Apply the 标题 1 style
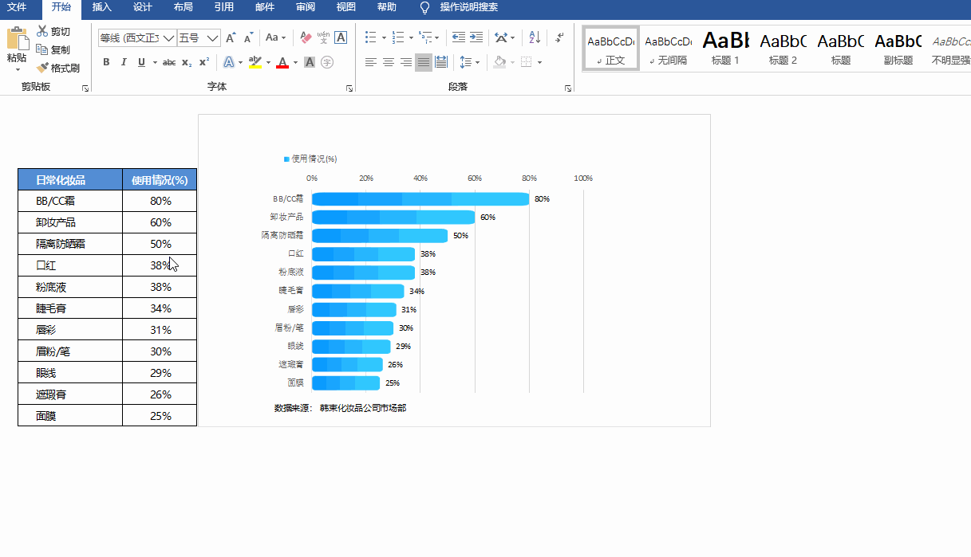This screenshot has height=557, width=971. [x=724, y=48]
